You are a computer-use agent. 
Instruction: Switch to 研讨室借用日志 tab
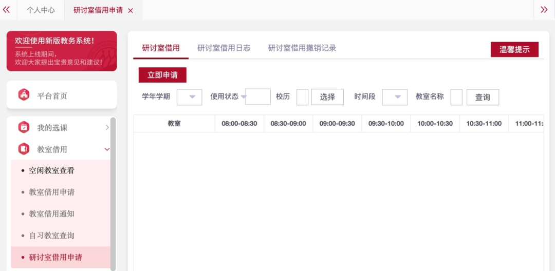[224, 48]
